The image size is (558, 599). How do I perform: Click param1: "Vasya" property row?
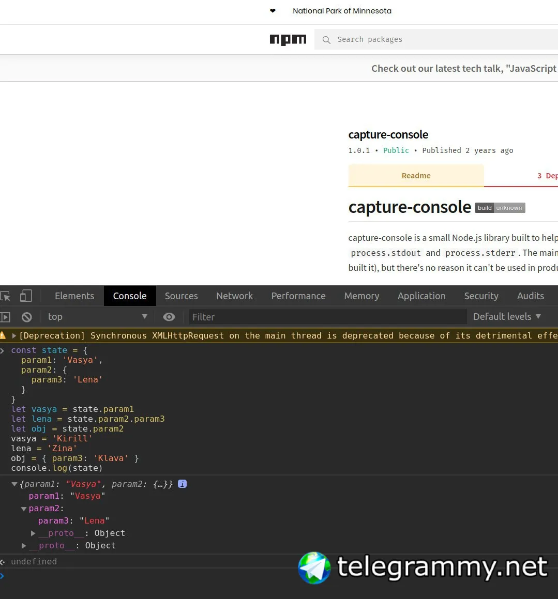[x=67, y=496]
